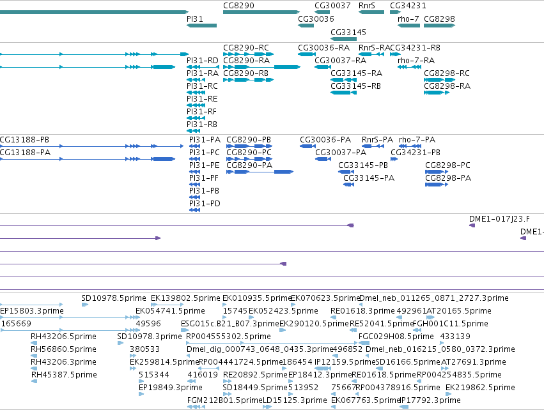The image size is (544, 410).
Task: Click the Pl31-PA protein label
Action: click(205, 140)
